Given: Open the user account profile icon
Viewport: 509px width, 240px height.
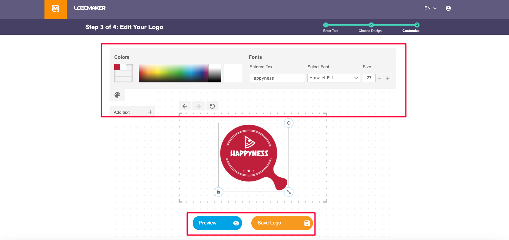Looking at the screenshot, I should pyautogui.click(x=448, y=8).
